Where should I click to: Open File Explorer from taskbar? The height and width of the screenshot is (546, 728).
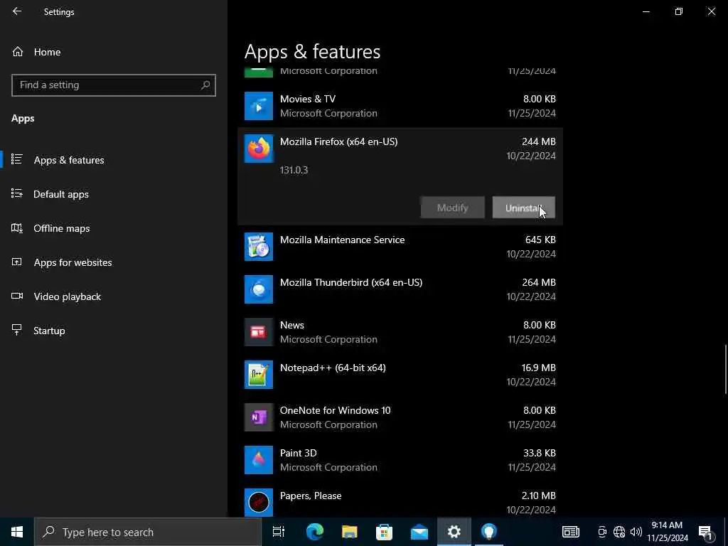tap(350, 532)
